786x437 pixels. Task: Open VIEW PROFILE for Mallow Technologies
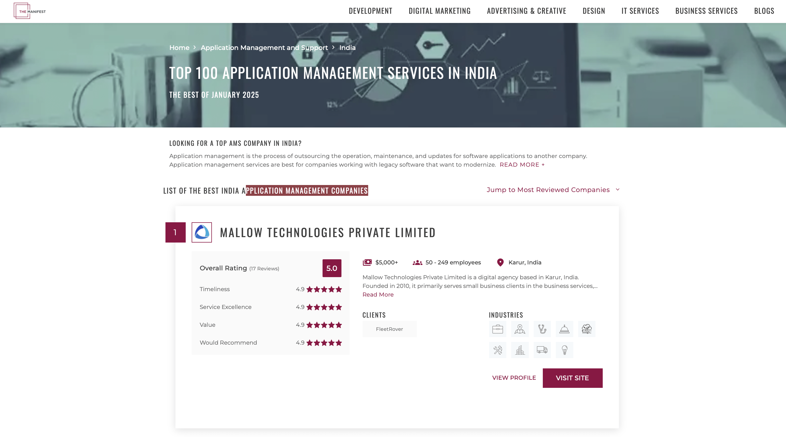point(514,378)
